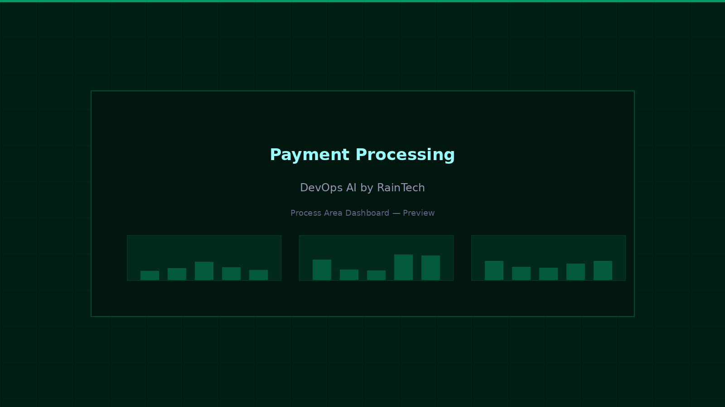Toggle the second bar in the right chart
The width and height of the screenshot is (725, 407).
(x=521, y=272)
